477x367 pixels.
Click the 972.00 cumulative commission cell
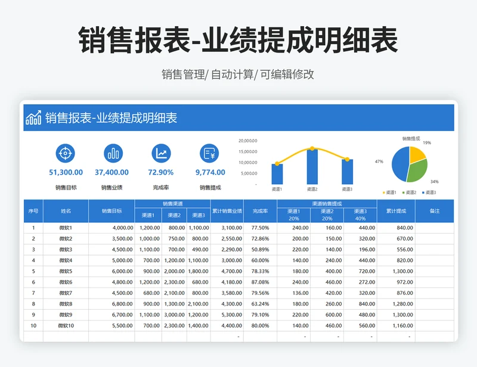[x=396, y=282]
